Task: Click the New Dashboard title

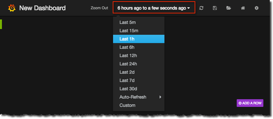Action: 42,8
